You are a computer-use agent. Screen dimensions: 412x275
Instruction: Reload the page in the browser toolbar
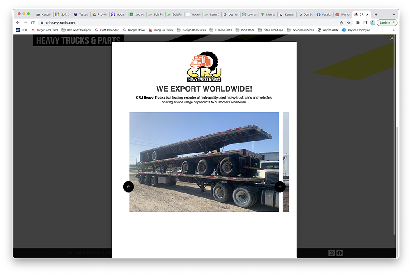33,23
